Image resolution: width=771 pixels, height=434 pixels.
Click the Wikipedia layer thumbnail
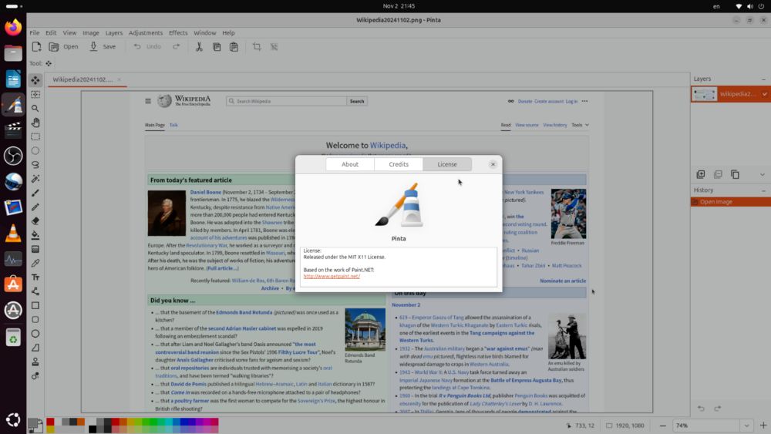click(705, 94)
